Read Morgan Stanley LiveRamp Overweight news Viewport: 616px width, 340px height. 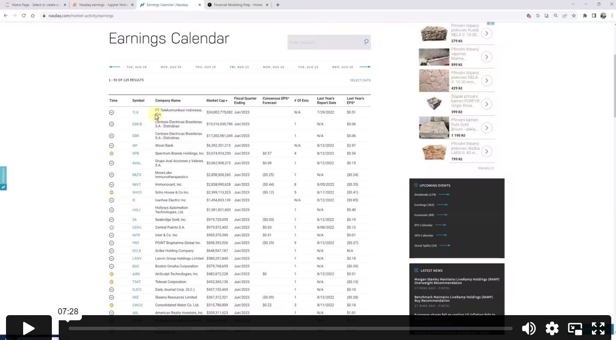coord(457,281)
